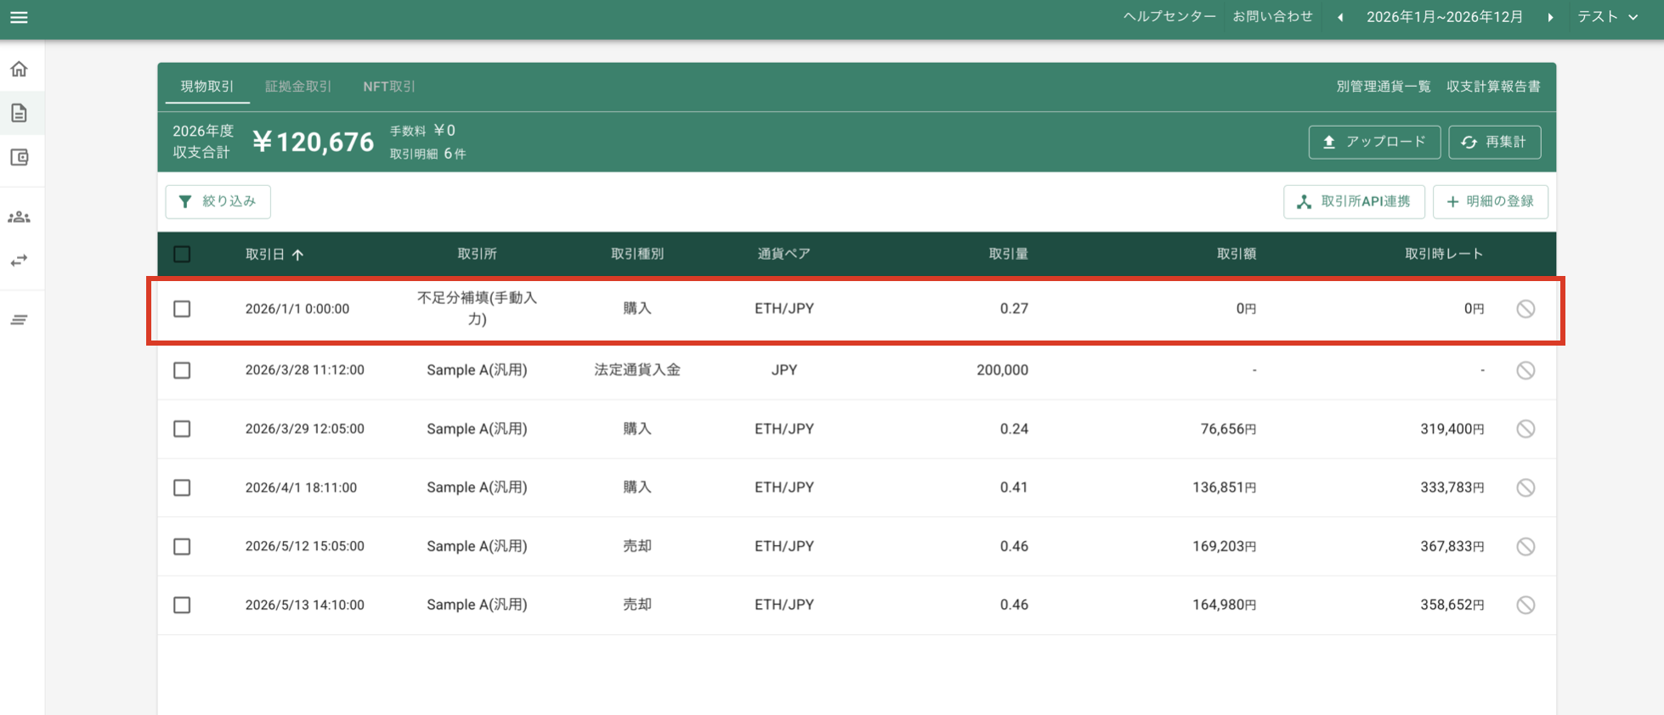Toggle the select-all checkbox in table header
Screen dimensions: 1664x715
point(182,254)
